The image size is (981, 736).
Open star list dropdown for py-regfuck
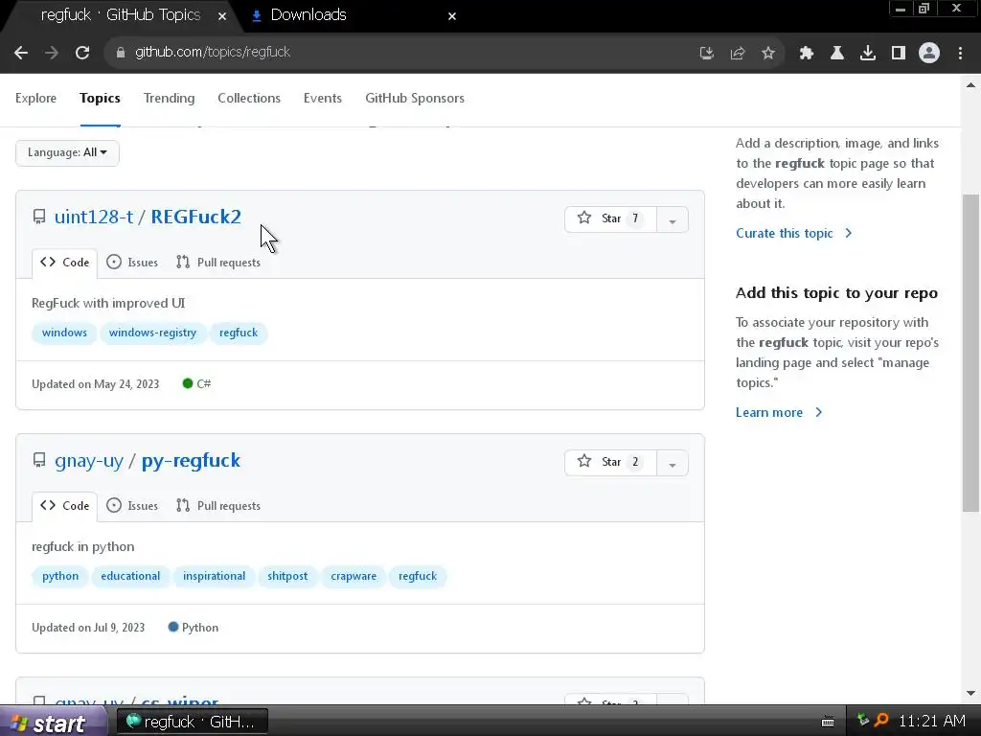click(x=673, y=463)
